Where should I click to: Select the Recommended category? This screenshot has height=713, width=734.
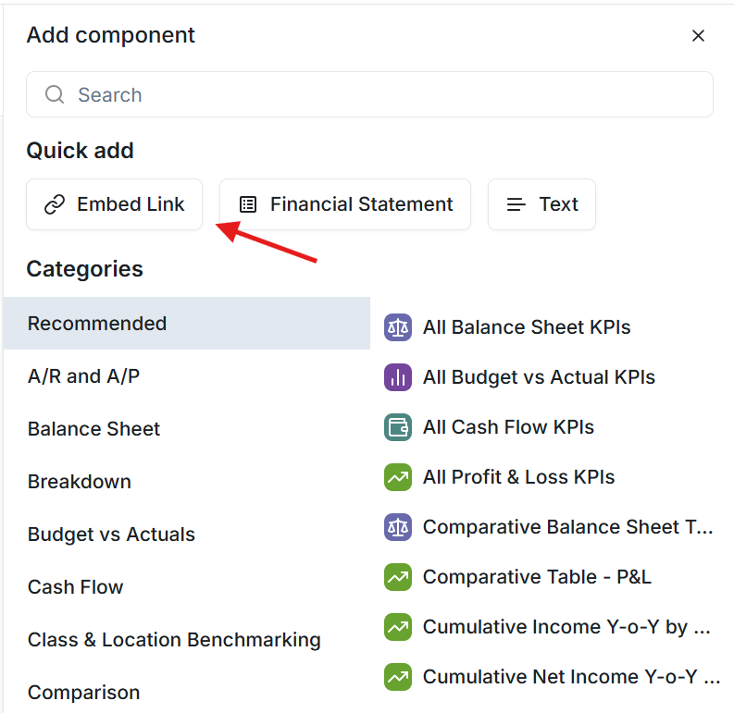(187, 324)
